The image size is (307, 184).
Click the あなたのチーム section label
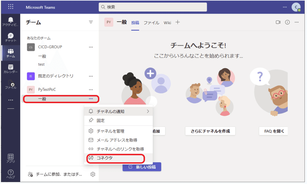click(x=39, y=38)
